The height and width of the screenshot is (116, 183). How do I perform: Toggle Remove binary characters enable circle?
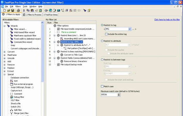(x=62, y=61)
